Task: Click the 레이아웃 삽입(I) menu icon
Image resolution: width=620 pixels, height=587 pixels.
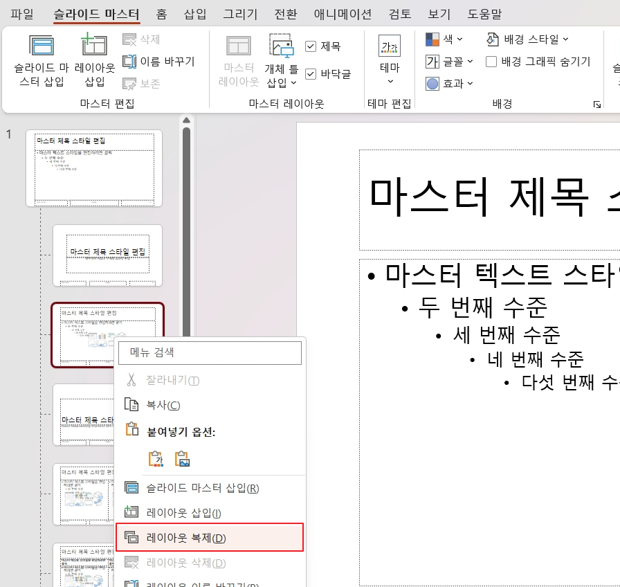Action: pyautogui.click(x=131, y=512)
